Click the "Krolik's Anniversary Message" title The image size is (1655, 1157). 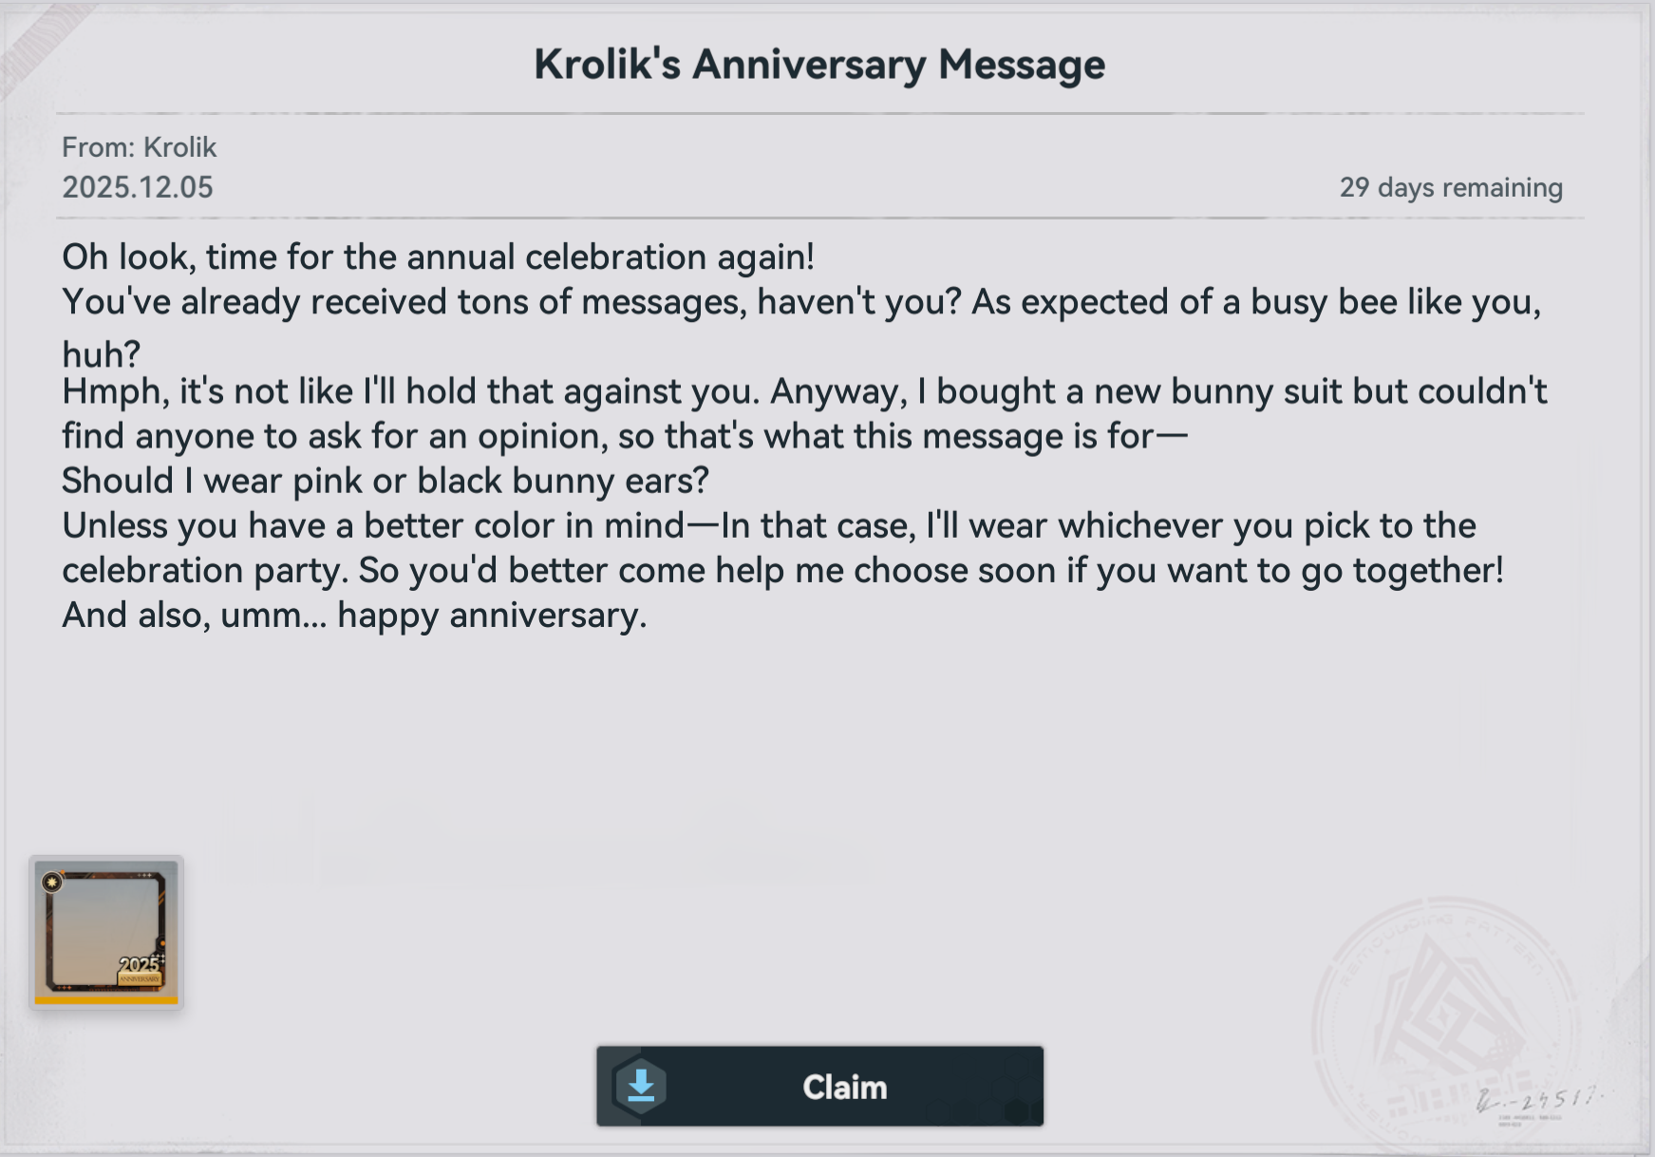coord(819,65)
